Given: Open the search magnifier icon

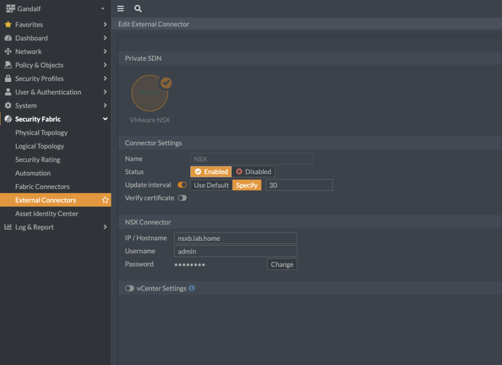Looking at the screenshot, I should click(x=138, y=9).
